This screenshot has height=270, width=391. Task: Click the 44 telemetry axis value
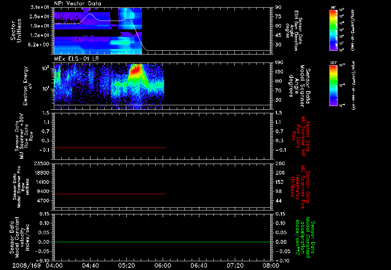(278, 201)
